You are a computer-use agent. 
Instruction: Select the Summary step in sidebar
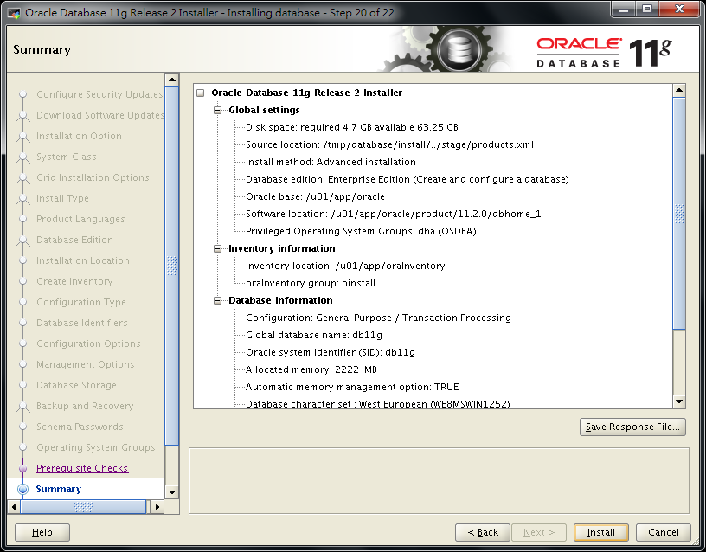click(x=59, y=489)
